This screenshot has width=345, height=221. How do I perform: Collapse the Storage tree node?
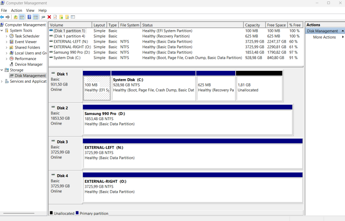(2, 70)
